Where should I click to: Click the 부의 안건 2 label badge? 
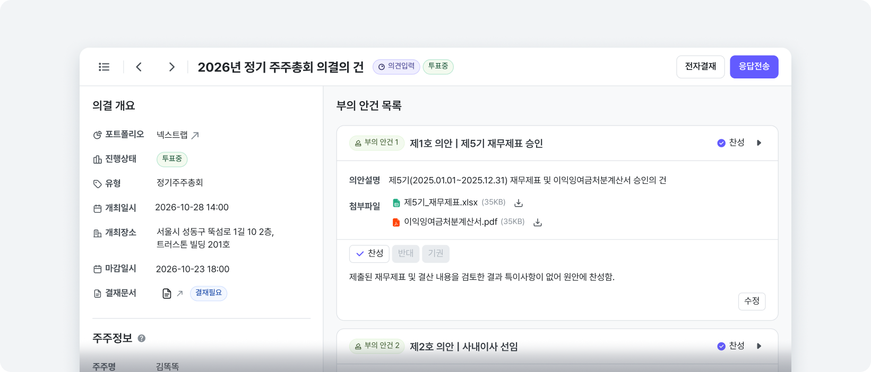click(x=377, y=347)
